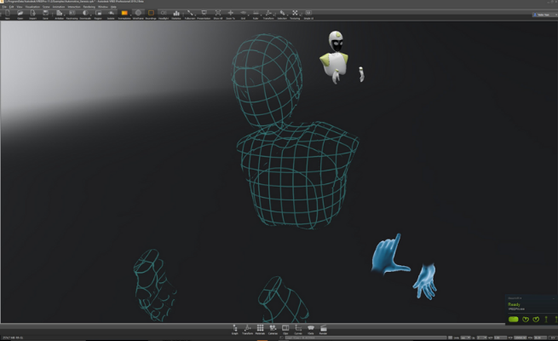Click the second green controller status icon
The height and width of the screenshot is (341, 558).
536,320
